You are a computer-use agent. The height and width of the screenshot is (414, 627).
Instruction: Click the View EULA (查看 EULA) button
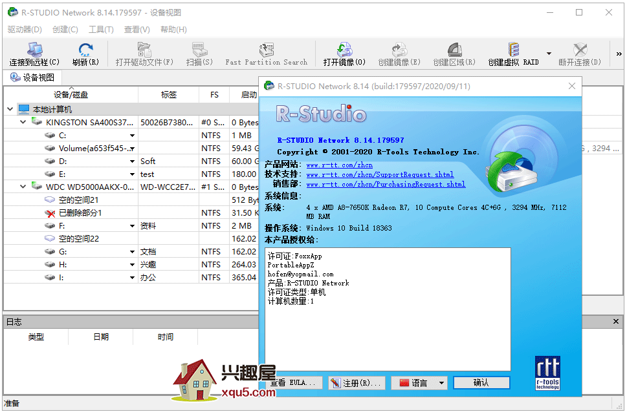click(294, 383)
